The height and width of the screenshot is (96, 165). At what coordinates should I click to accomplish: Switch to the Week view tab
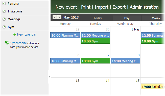click(153, 18)
